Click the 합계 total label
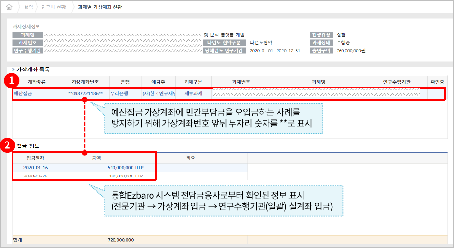 click(x=17, y=240)
